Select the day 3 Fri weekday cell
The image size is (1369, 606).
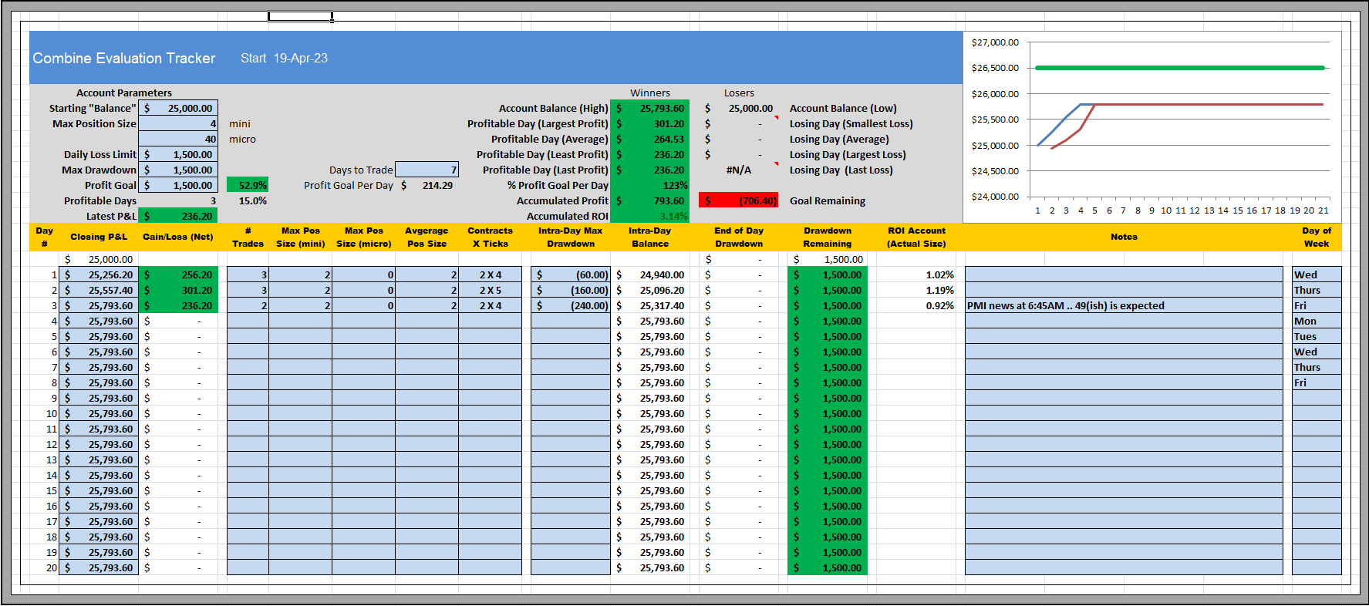(1317, 305)
